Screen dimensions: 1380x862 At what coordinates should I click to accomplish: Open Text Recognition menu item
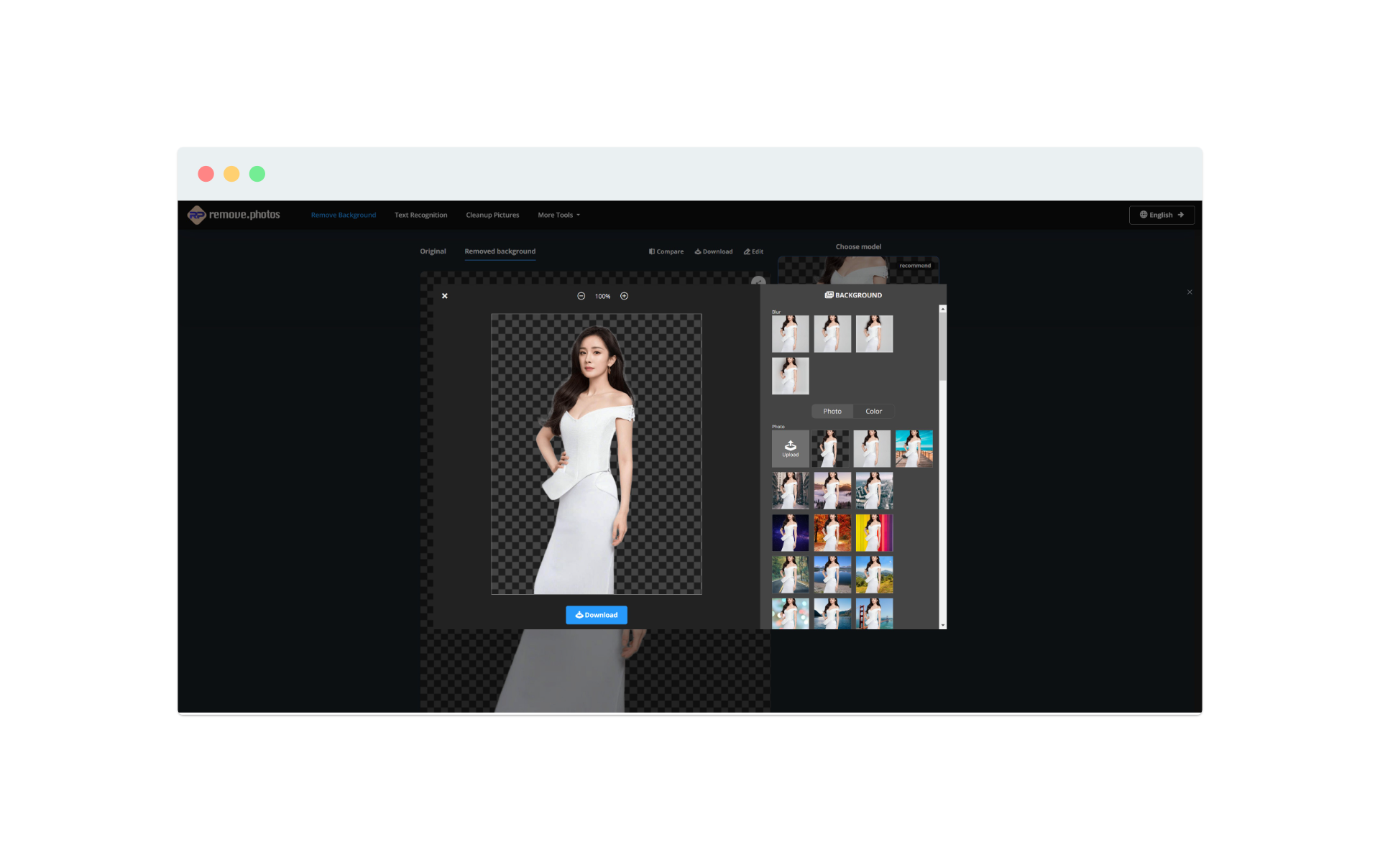click(420, 215)
